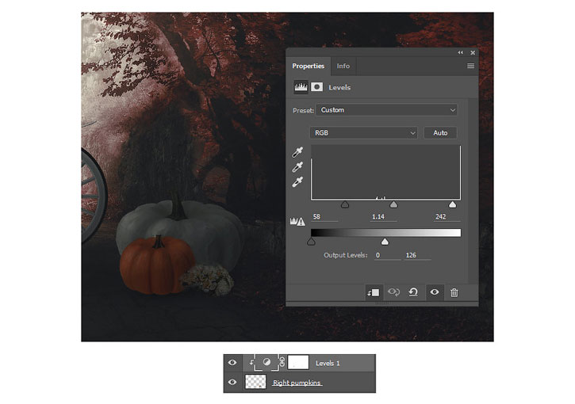Viewport: 575px width, 404px height.
Task: Toggle adjustment layer visibility in Properties panel
Action: [434, 292]
